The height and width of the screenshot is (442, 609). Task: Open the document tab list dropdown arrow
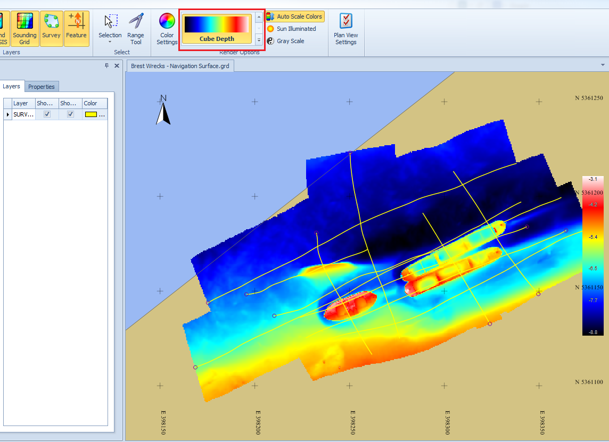(x=603, y=65)
